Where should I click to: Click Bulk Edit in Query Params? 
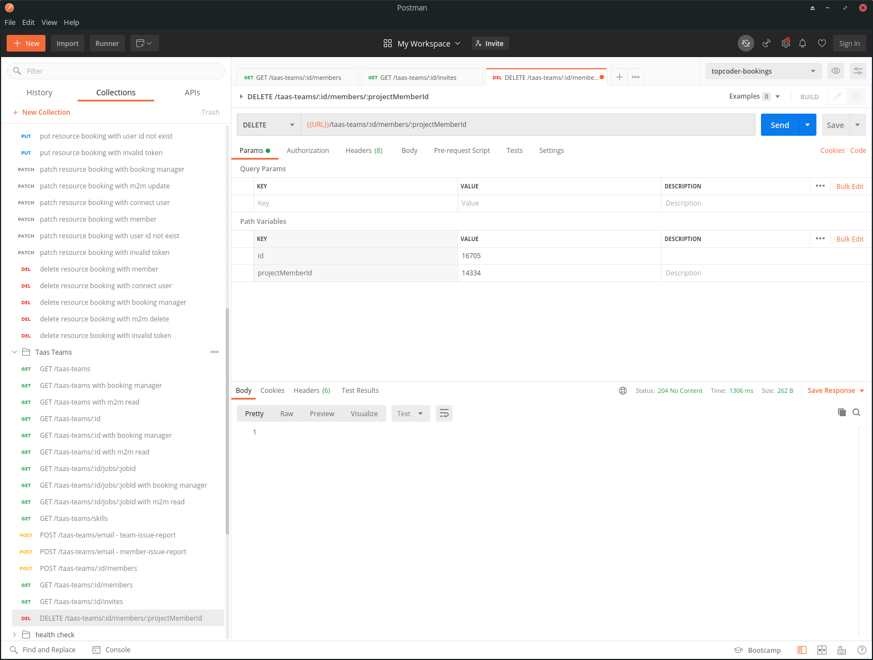click(850, 186)
